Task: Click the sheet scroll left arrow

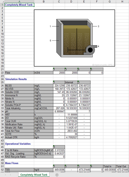Action: tap(5, 175)
